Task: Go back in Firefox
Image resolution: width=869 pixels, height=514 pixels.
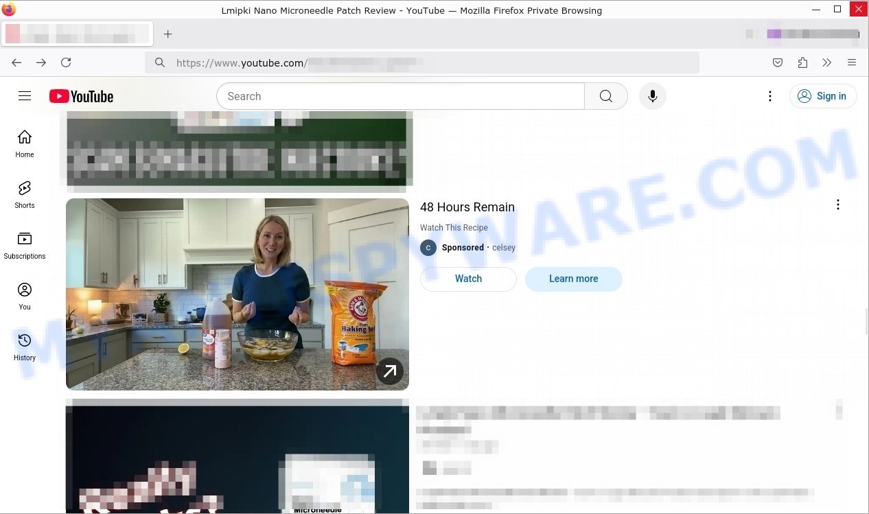Action: point(16,62)
